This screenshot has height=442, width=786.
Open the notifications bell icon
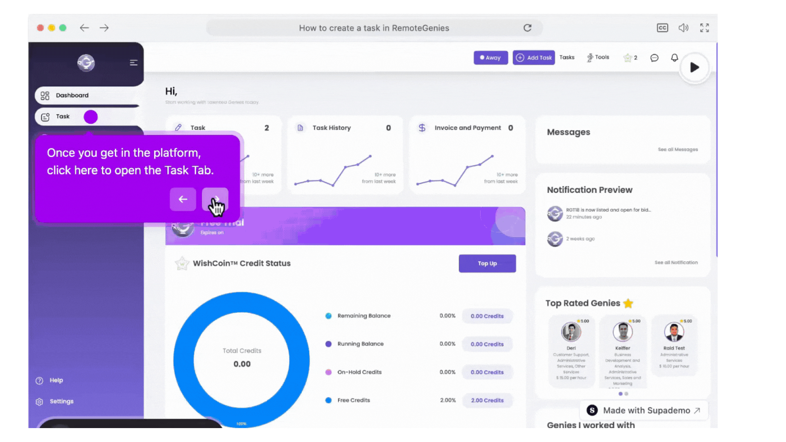click(674, 58)
